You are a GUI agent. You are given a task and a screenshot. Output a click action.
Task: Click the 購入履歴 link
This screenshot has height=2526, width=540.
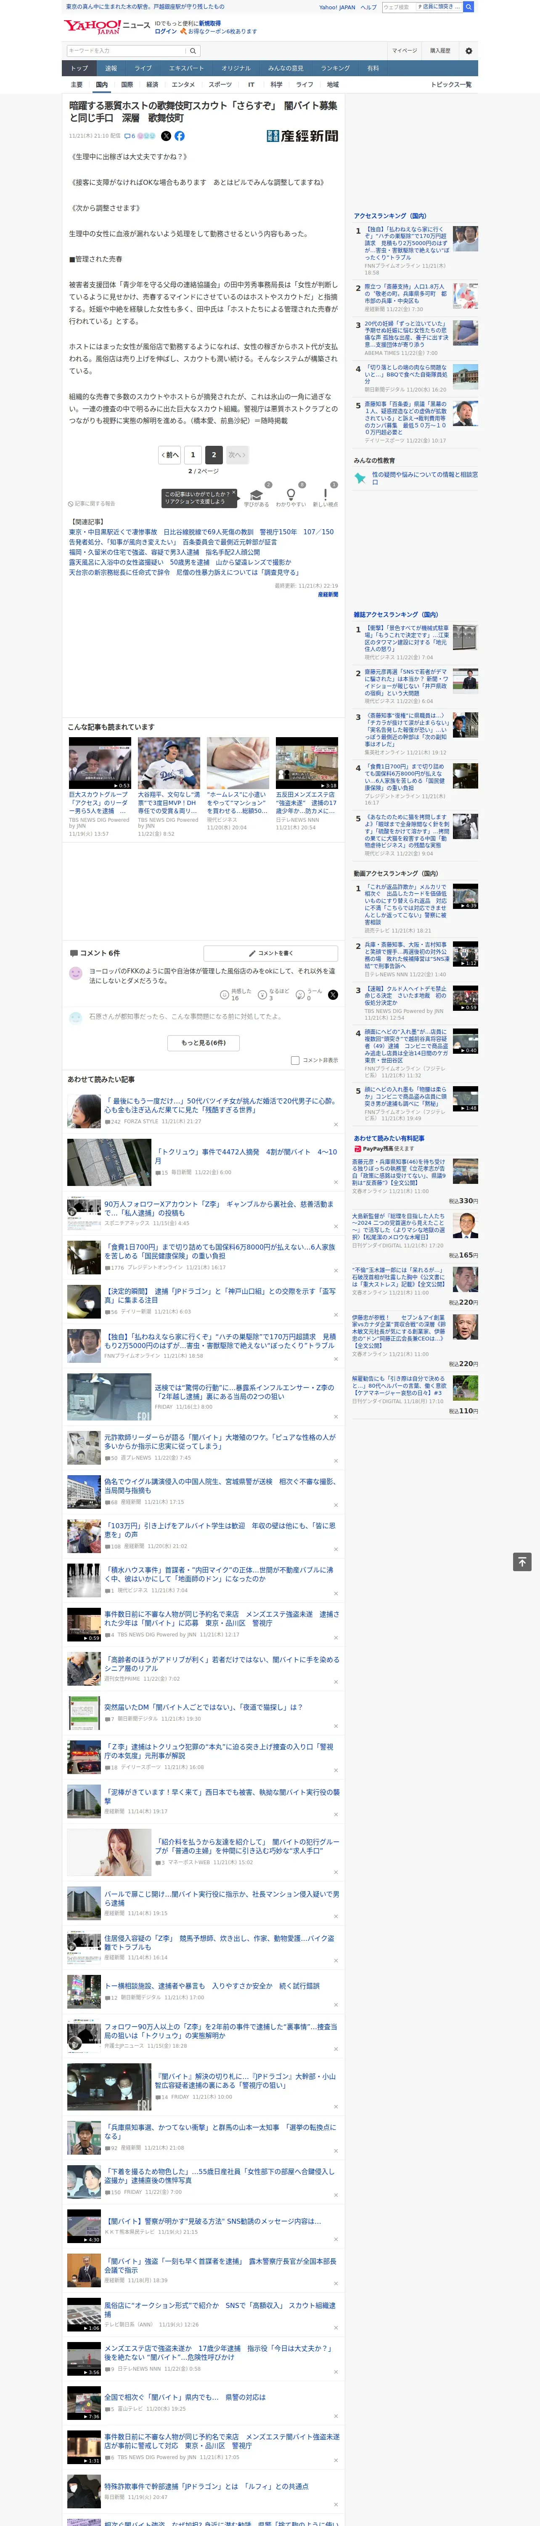click(x=440, y=51)
